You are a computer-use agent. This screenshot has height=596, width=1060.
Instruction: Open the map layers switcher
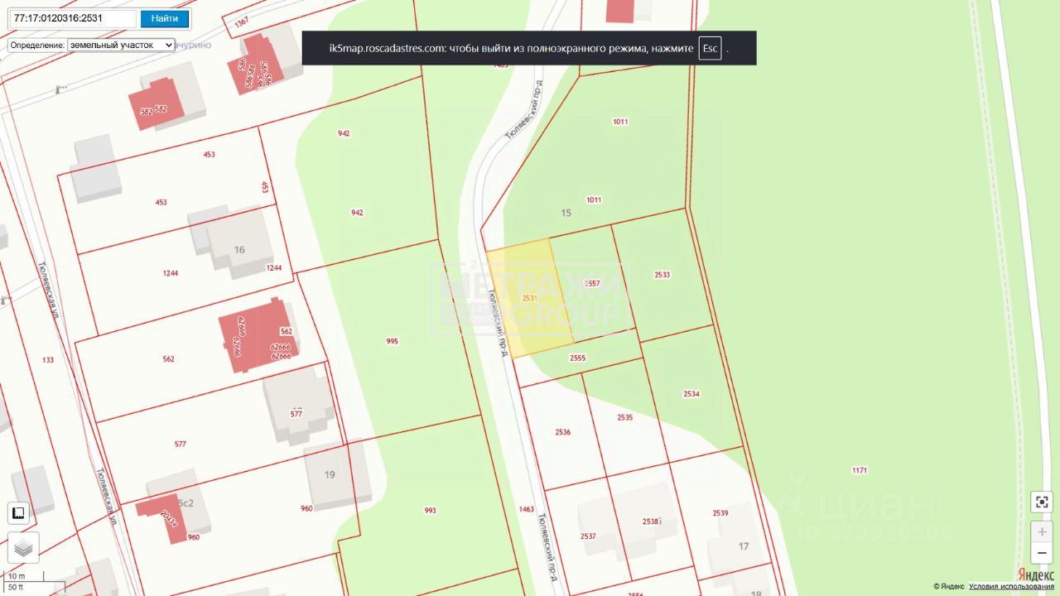[23, 547]
